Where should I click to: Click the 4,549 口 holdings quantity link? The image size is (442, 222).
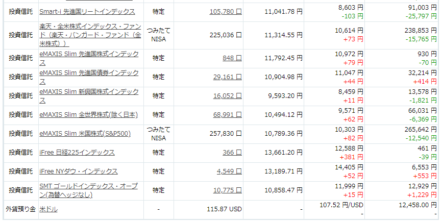[x=229, y=171]
